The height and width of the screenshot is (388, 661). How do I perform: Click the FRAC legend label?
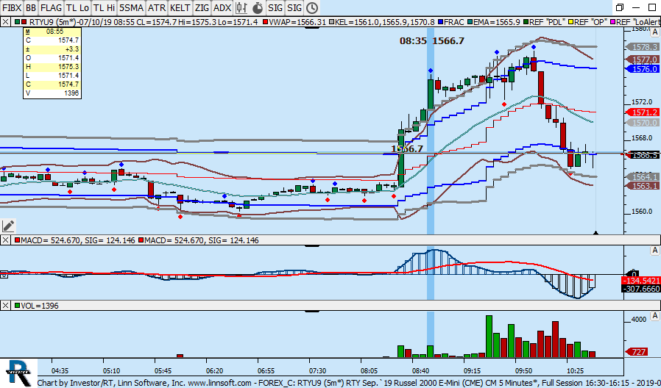[x=454, y=22]
